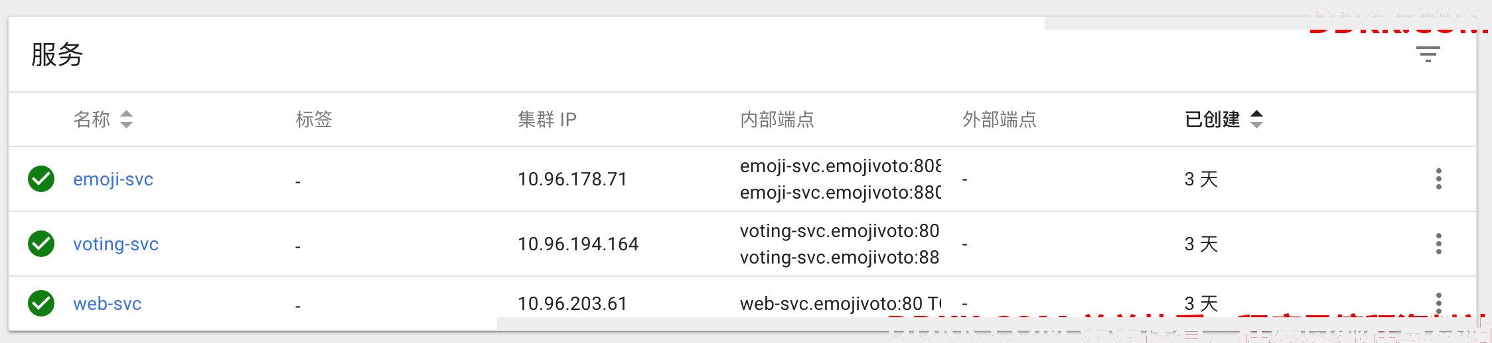Open the web-svc service link
This screenshot has width=1492, height=343.
pos(107,304)
